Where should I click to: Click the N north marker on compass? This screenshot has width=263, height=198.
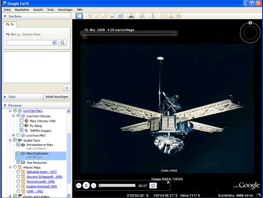coord(250,23)
